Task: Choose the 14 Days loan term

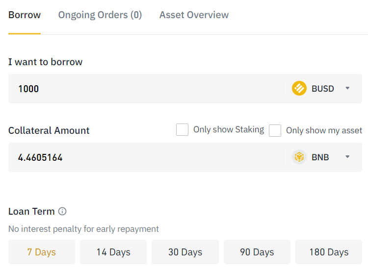Action: (113, 252)
